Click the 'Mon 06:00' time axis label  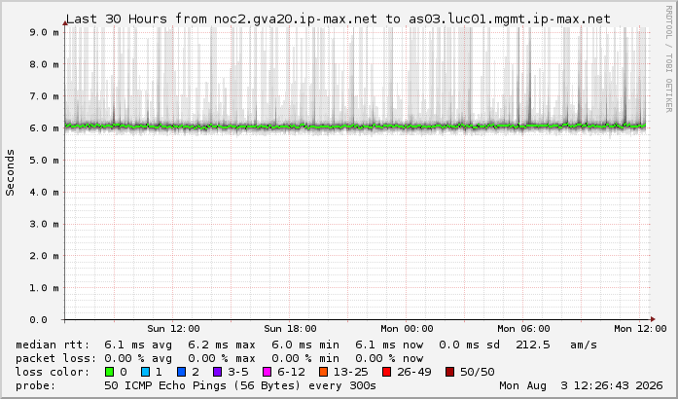pyautogui.click(x=523, y=329)
